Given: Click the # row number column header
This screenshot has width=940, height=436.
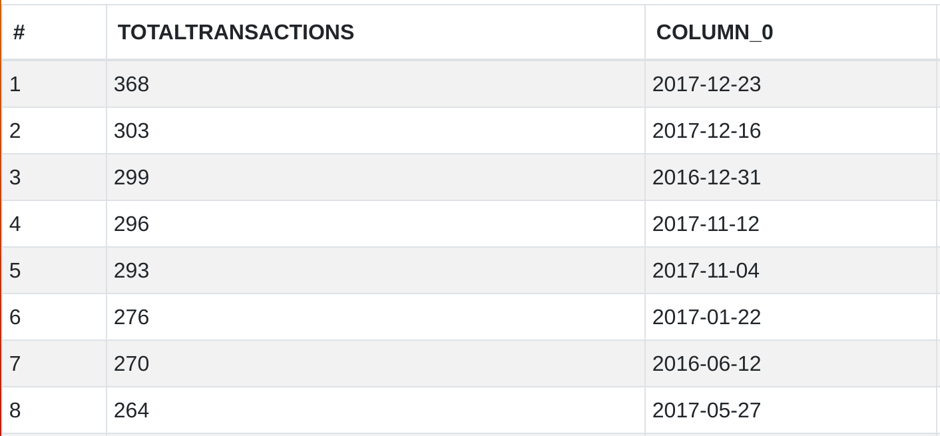Looking at the screenshot, I should pyautogui.click(x=19, y=32).
